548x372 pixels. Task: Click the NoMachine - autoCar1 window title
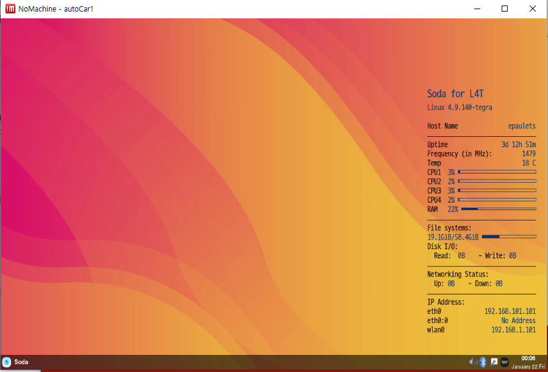click(56, 9)
